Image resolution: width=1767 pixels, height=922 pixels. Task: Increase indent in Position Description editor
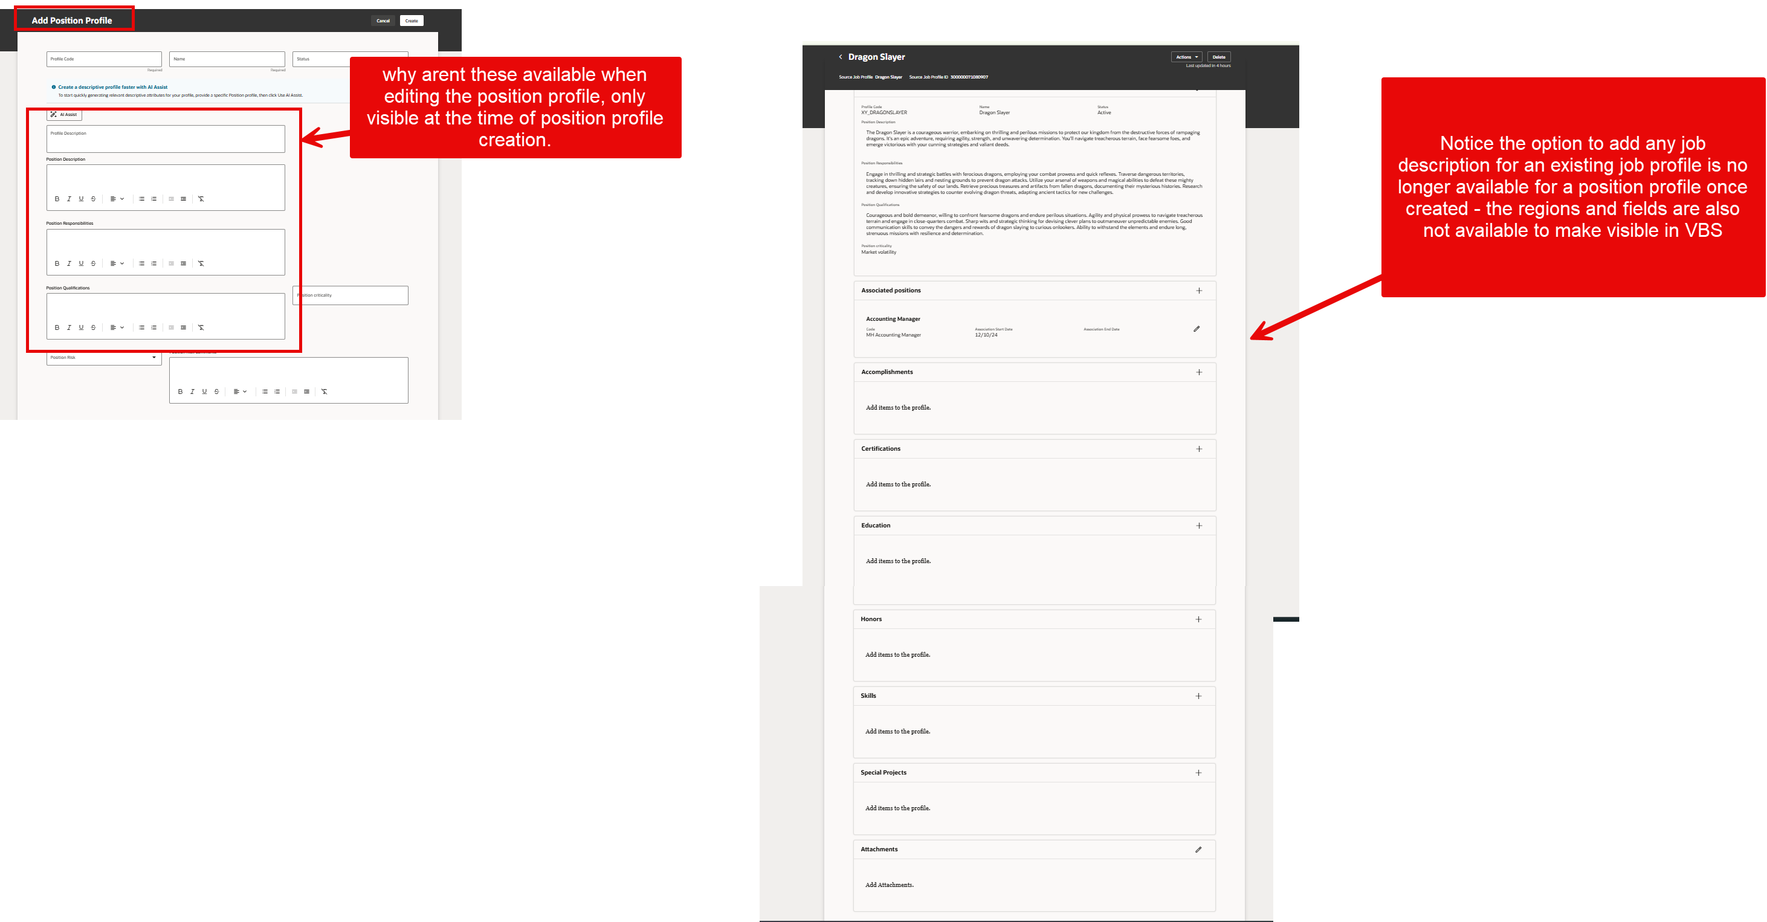pyautogui.click(x=183, y=199)
